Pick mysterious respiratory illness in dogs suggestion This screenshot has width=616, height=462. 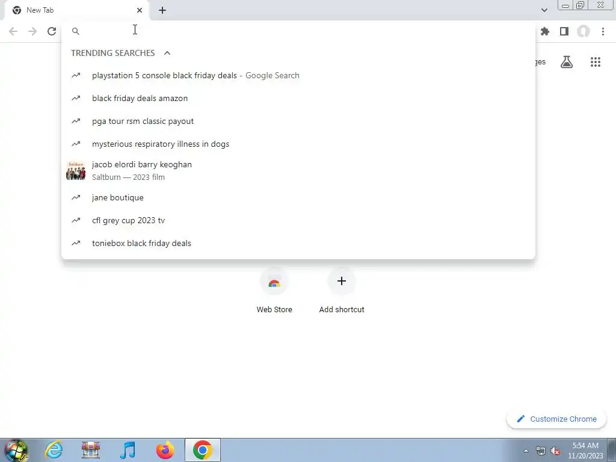(x=298, y=144)
